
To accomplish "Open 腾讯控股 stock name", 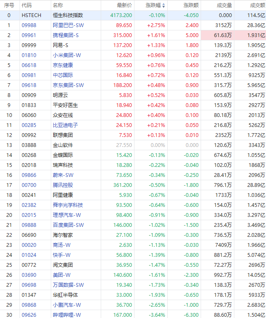I will pyautogui.click(x=63, y=185).
